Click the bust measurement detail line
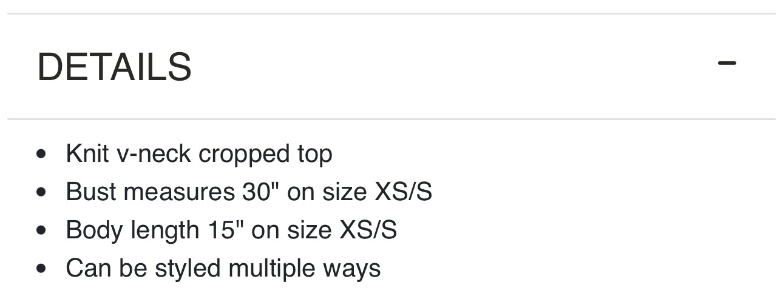Image resolution: width=783 pixels, height=299 pixels. pyautogui.click(x=248, y=192)
